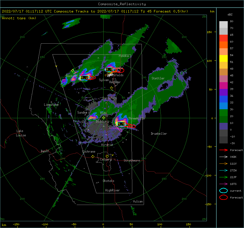
Task: Click the 9.9 storm label near ThreeHills
Action: tap(121, 124)
